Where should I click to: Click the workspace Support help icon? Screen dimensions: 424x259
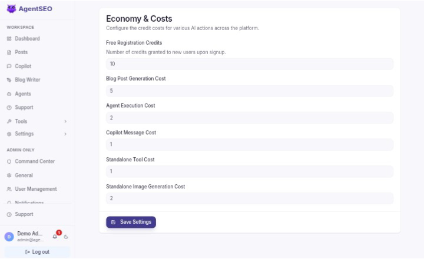pos(9,108)
